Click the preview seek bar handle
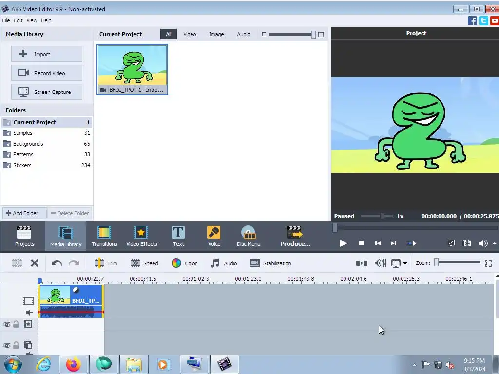 (x=335, y=228)
